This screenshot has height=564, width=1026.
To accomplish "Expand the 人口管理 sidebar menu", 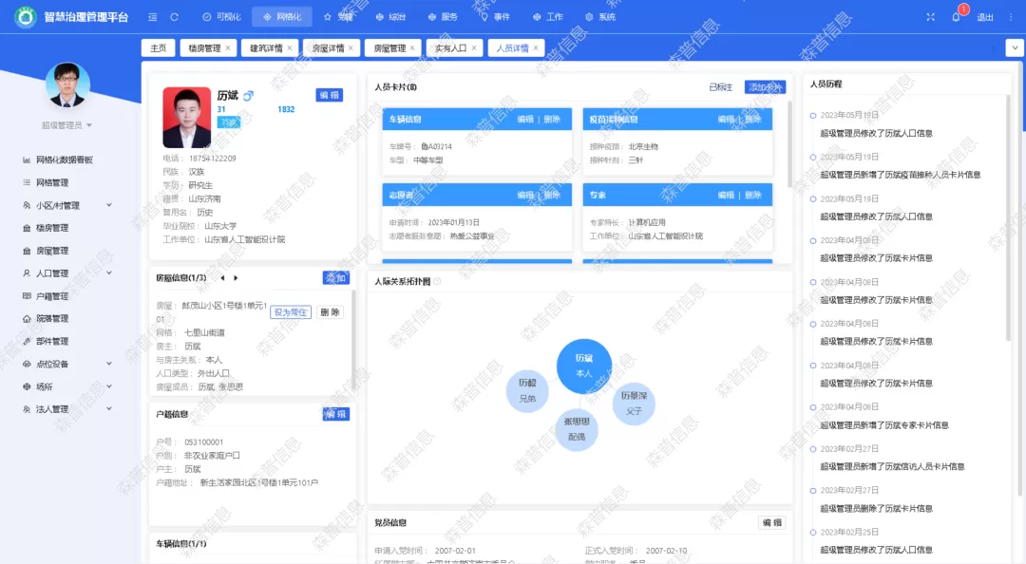I will pos(108,273).
